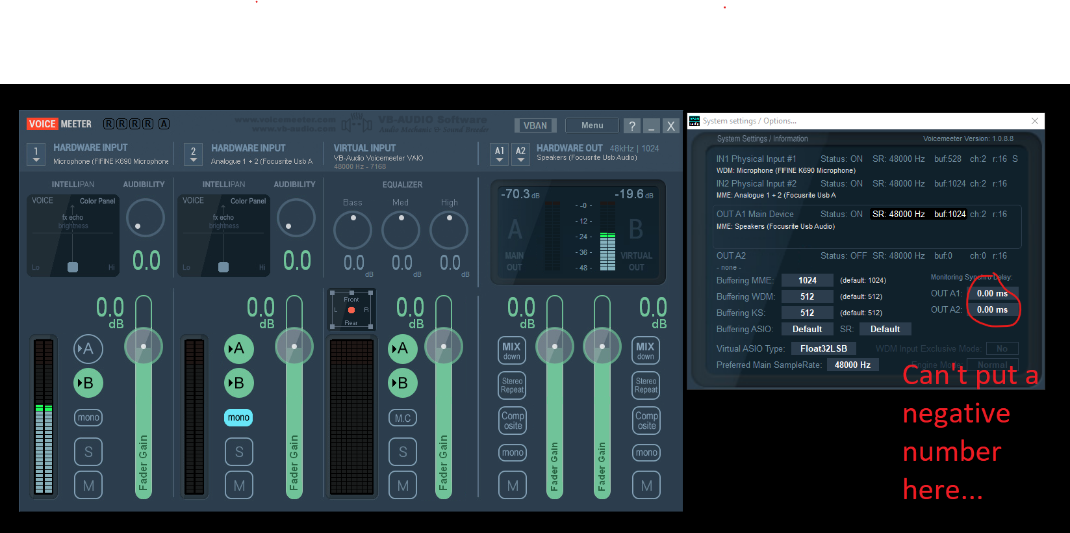Click the Front/Rear surround panner box
This screenshot has width=1070, height=533.
(x=351, y=310)
